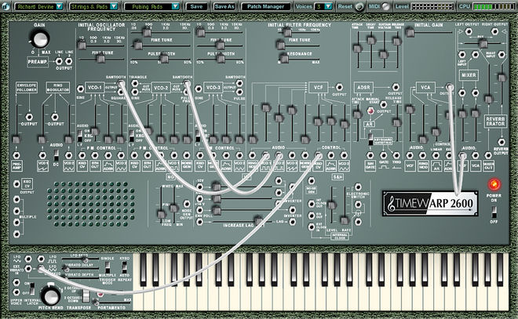Click the Gain knob
518x319 pixels.
click(40, 39)
